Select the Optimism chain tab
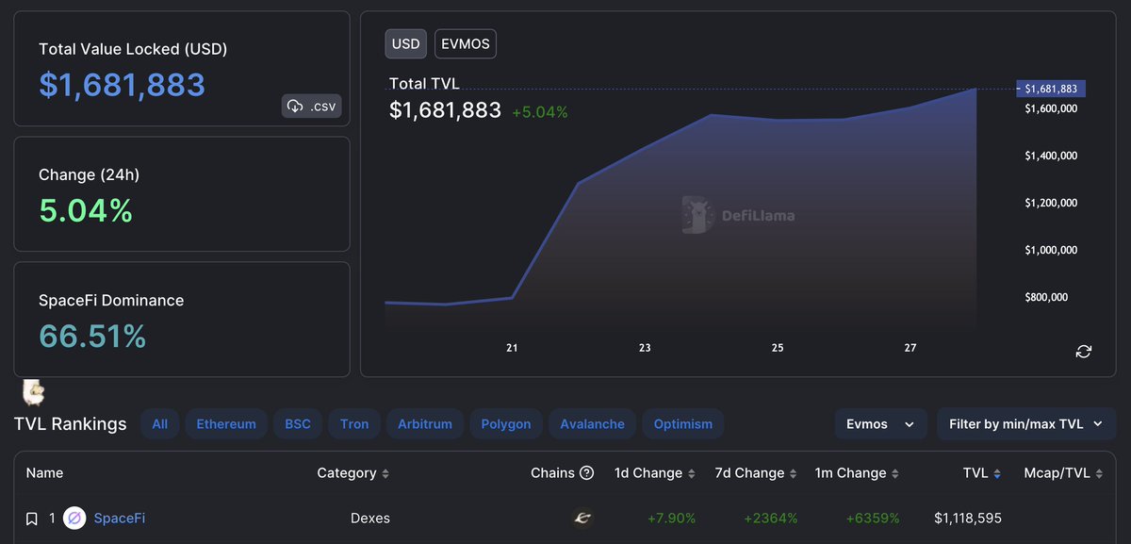The width and height of the screenshot is (1131, 544). coord(683,424)
